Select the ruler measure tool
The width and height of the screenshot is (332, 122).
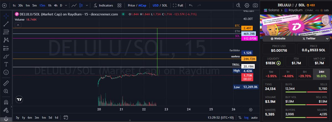point(6,83)
